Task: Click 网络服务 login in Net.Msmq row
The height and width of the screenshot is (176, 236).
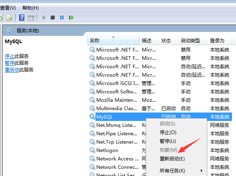Action: click(x=220, y=125)
